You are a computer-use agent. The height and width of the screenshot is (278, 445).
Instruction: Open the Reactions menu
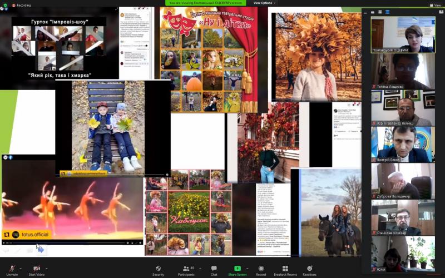[310, 270]
